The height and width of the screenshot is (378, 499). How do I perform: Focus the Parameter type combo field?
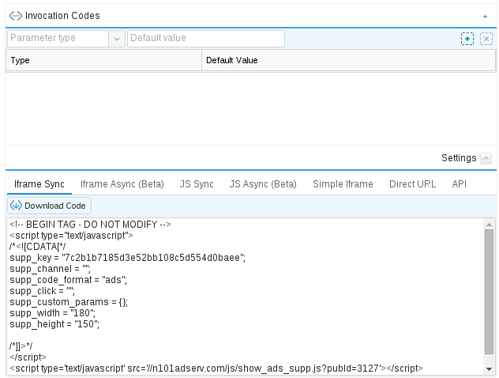tap(58, 39)
